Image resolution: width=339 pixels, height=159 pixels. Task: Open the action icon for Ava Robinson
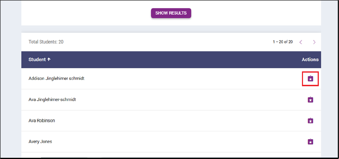tap(311, 121)
